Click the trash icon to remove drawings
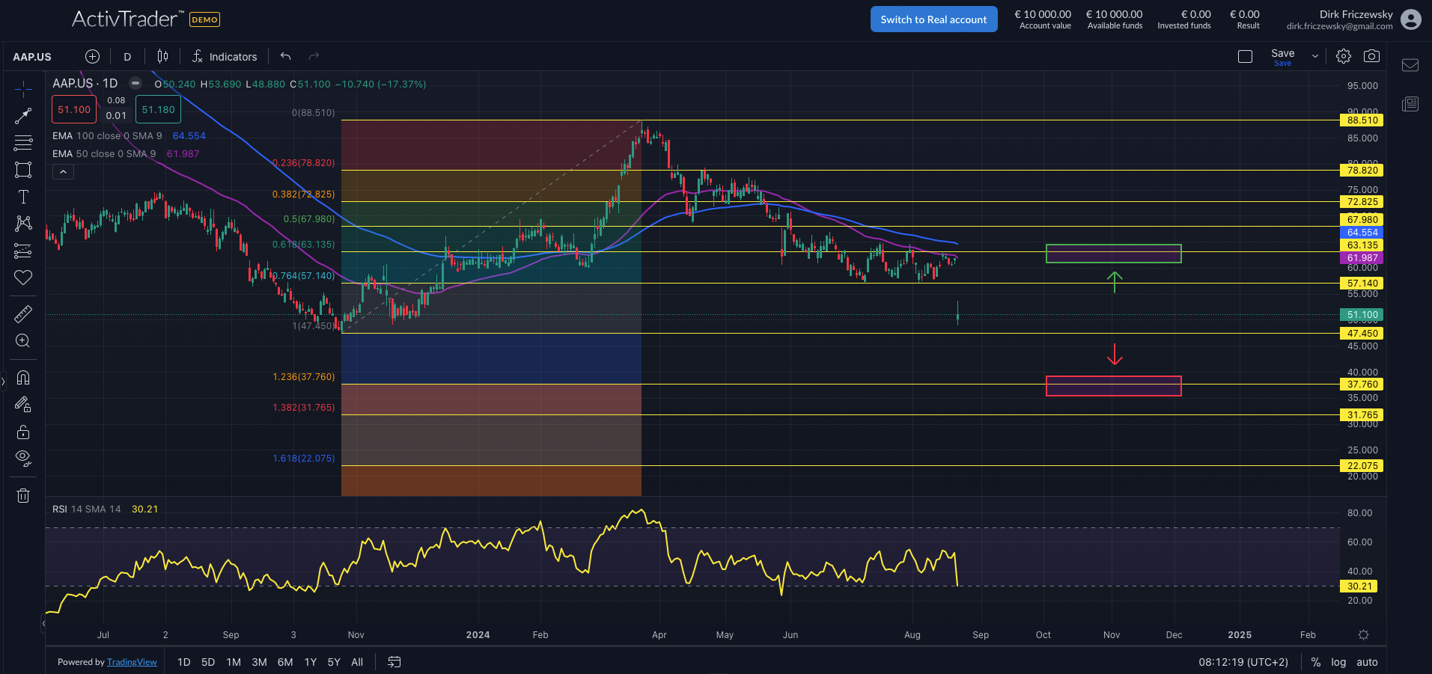Image resolution: width=1432 pixels, height=674 pixels. [23, 495]
